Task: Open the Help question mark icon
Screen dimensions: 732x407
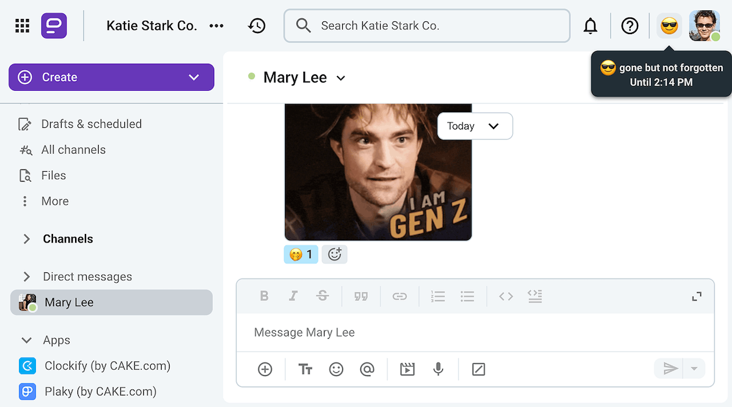Action: [630, 26]
